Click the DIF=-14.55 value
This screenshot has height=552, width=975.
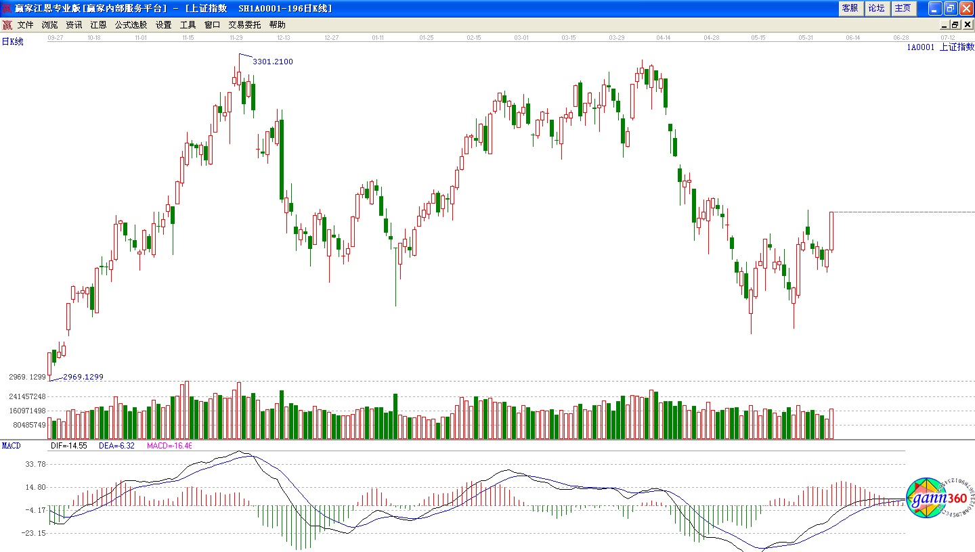coord(69,446)
